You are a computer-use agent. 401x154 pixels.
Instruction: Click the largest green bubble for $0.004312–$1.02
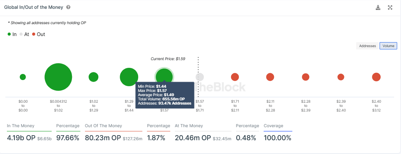point(58,77)
